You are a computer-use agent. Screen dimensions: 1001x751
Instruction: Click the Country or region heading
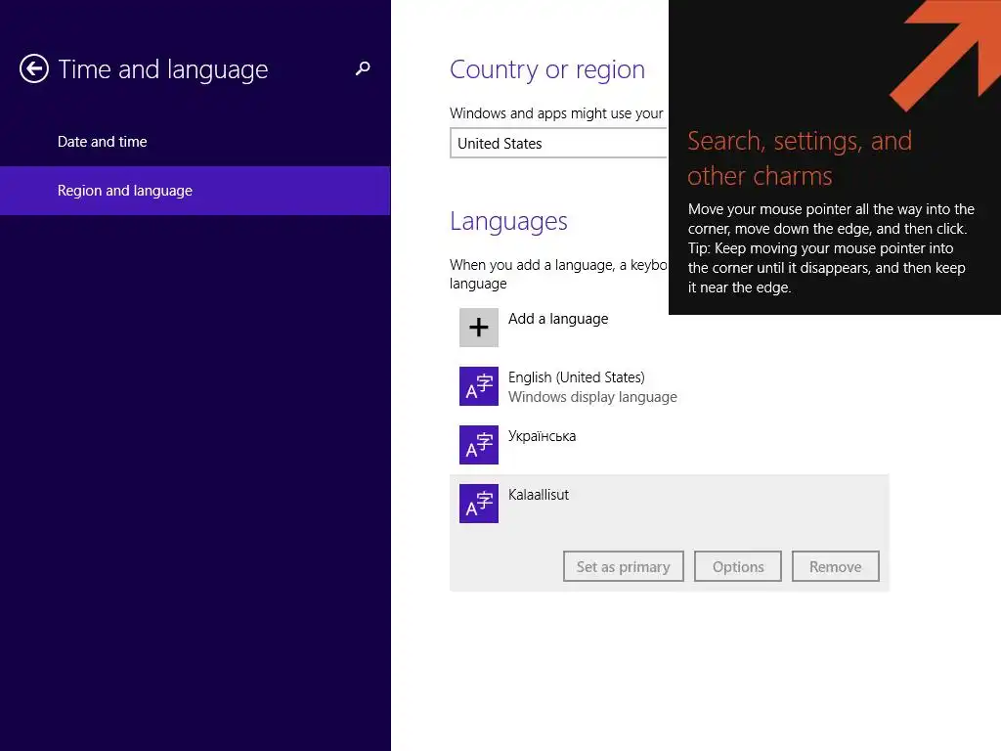(547, 69)
